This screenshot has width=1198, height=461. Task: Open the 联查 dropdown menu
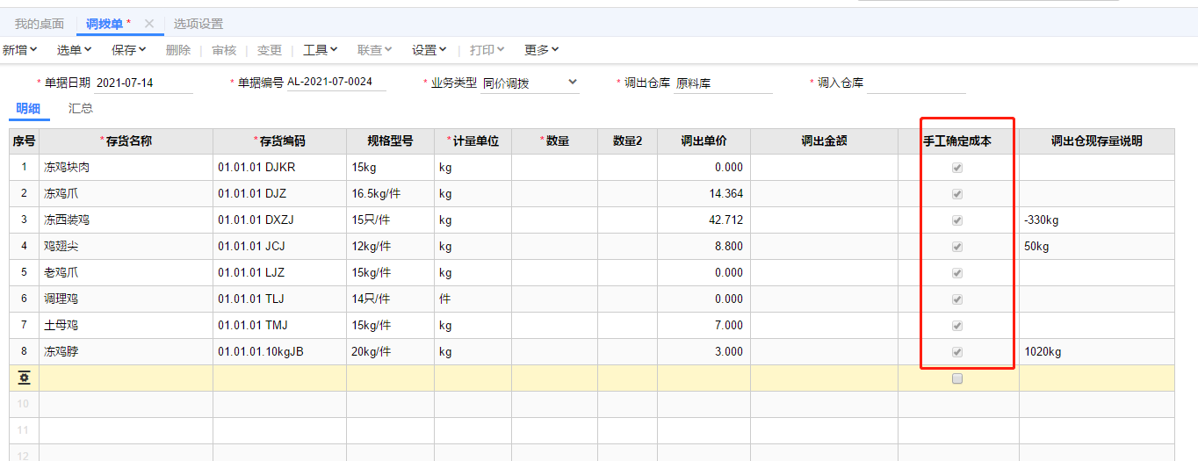[375, 50]
